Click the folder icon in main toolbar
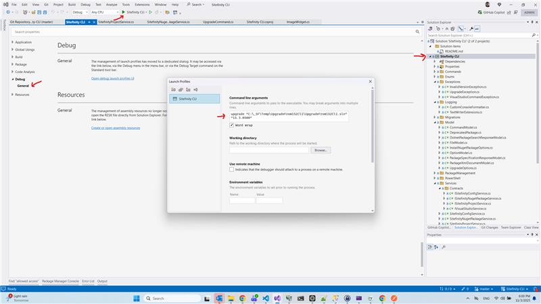 [x=167, y=12]
